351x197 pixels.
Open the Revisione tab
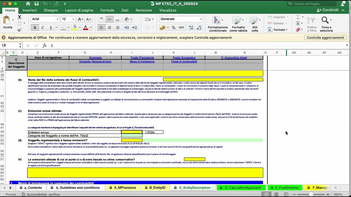pos(144,10)
